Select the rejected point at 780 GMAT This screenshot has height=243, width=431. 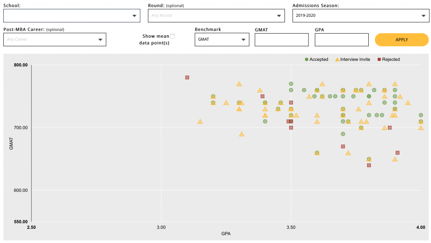pos(187,78)
